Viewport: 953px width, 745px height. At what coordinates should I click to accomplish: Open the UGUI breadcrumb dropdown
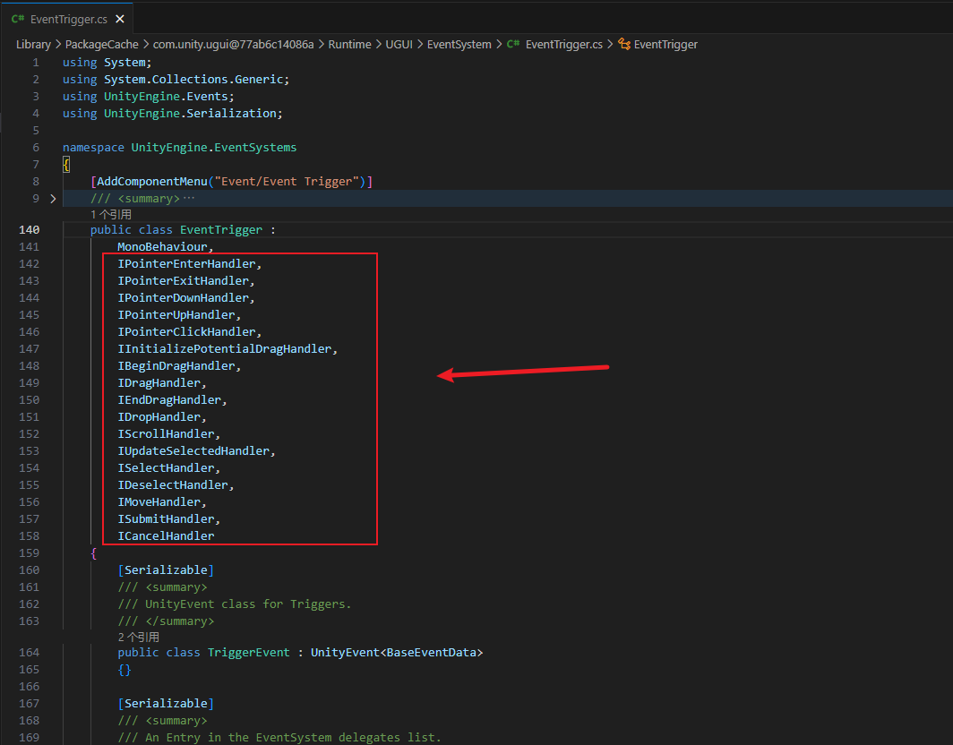[399, 44]
